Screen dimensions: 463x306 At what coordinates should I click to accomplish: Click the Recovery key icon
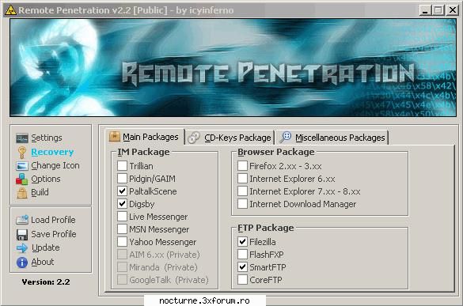click(21, 153)
